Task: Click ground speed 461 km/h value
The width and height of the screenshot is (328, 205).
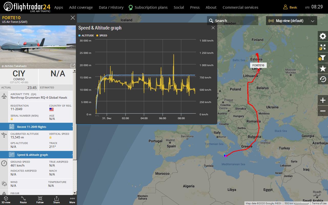Action: [x=17, y=165]
